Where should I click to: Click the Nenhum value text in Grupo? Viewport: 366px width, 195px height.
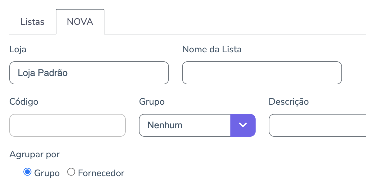(165, 125)
